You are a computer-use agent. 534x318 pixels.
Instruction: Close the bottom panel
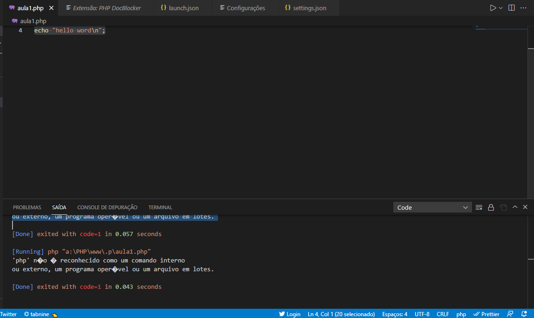[x=525, y=207]
